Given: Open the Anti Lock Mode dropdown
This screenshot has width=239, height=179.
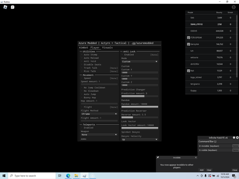Looking at the screenshot, I should [x=140, y=62].
